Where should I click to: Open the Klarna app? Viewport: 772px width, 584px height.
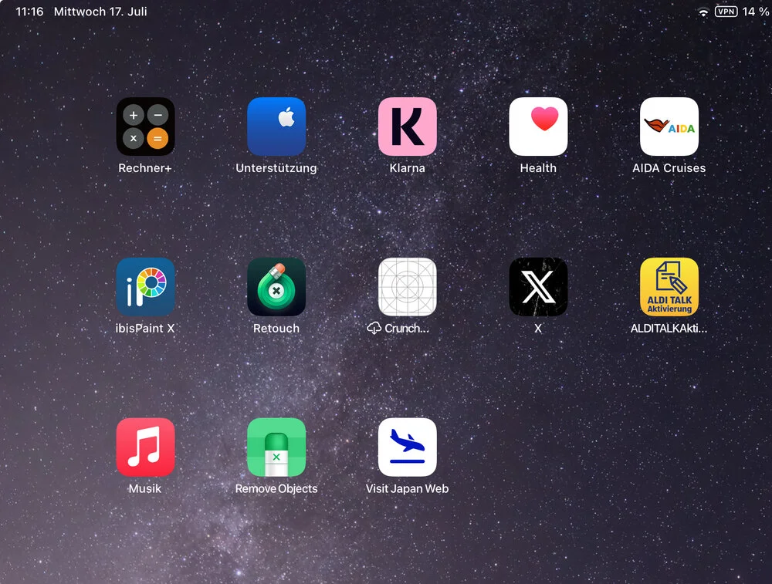407,127
